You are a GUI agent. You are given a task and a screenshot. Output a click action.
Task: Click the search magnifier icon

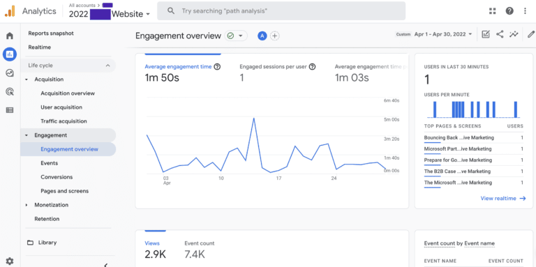[x=171, y=11]
